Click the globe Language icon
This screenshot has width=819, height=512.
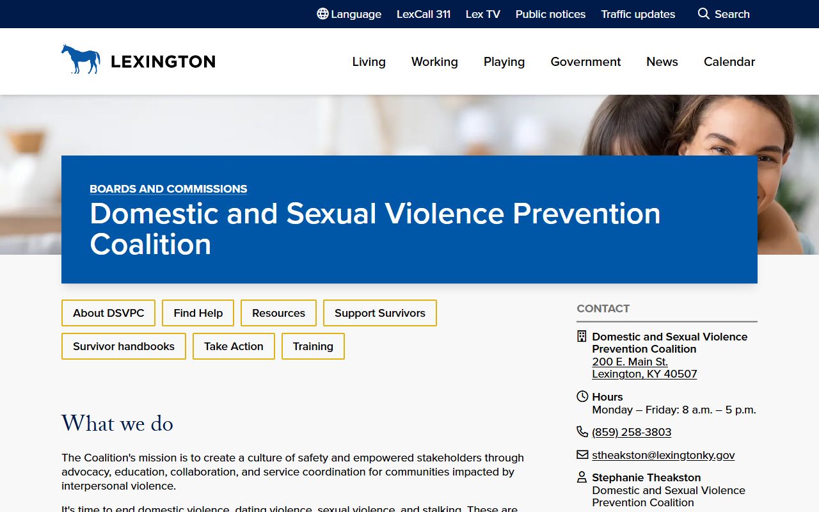click(322, 14)
